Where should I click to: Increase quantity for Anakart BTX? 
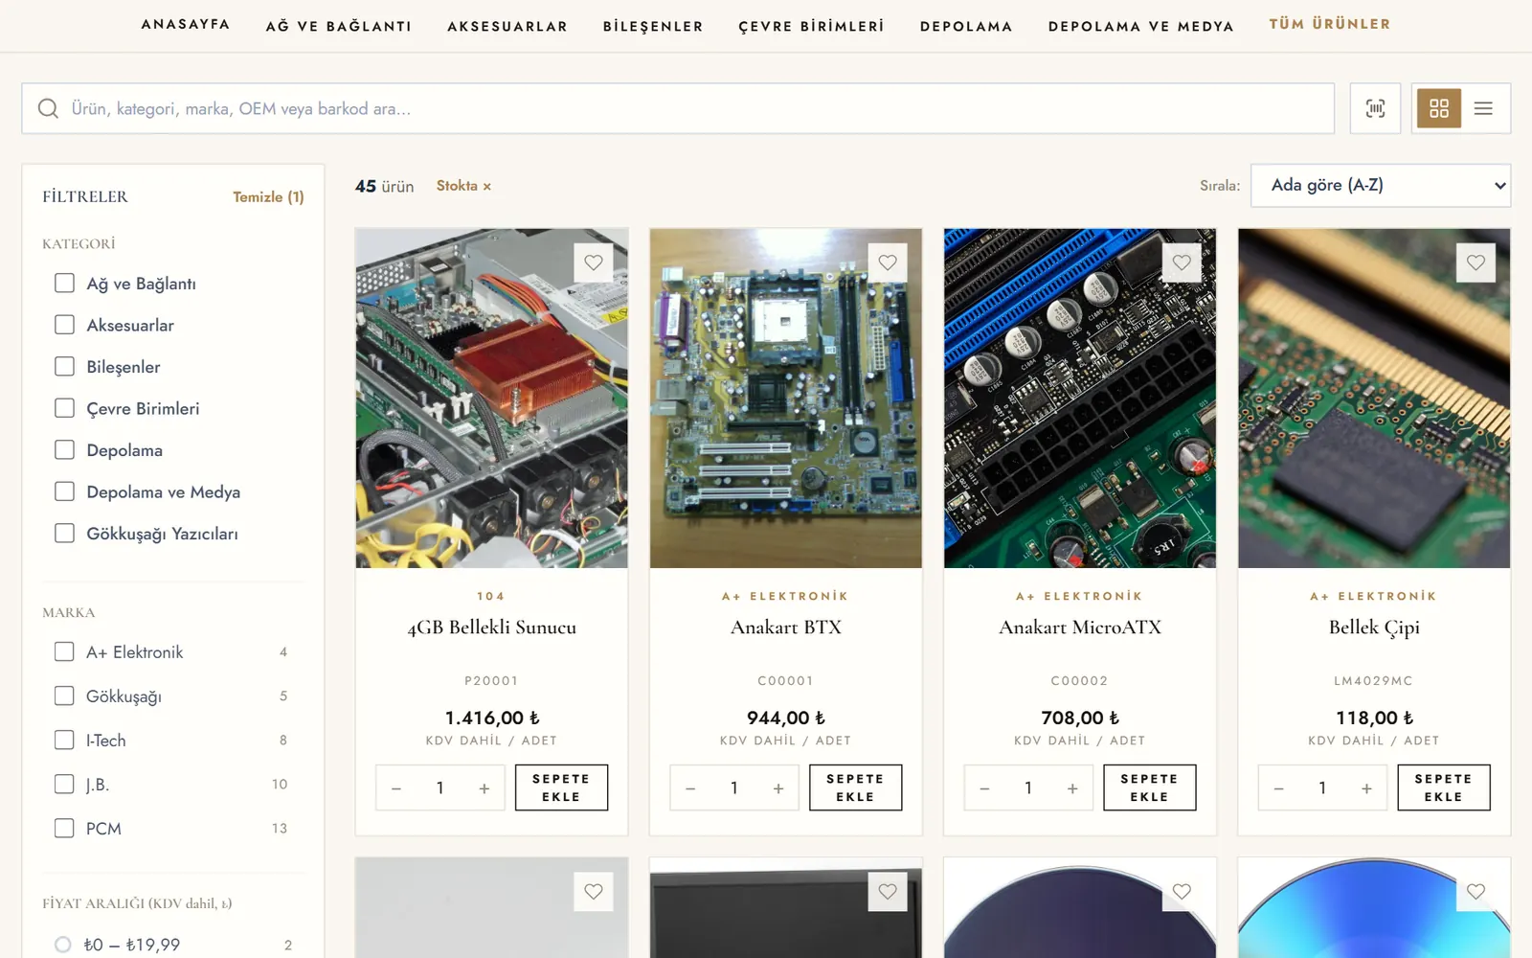pyautogui.click(x=778, y=788)
